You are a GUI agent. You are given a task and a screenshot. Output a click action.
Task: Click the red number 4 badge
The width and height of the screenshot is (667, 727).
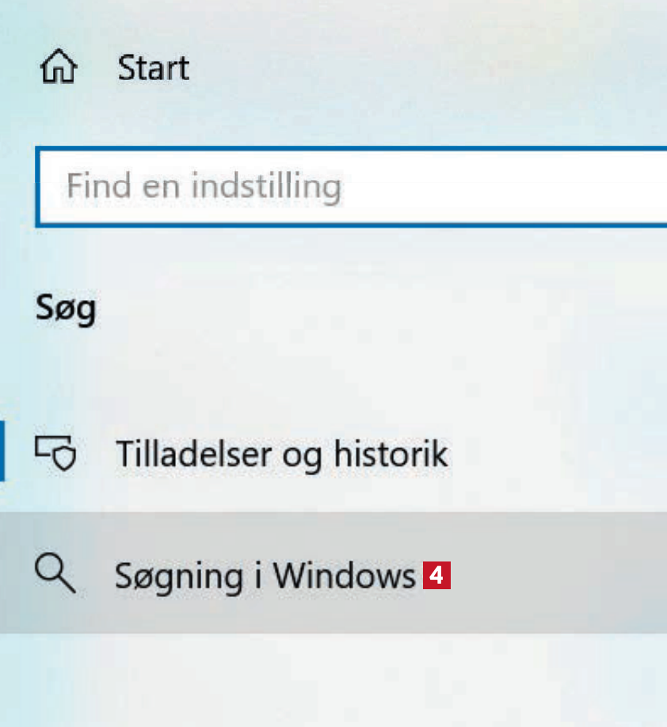tap(436, 575)
